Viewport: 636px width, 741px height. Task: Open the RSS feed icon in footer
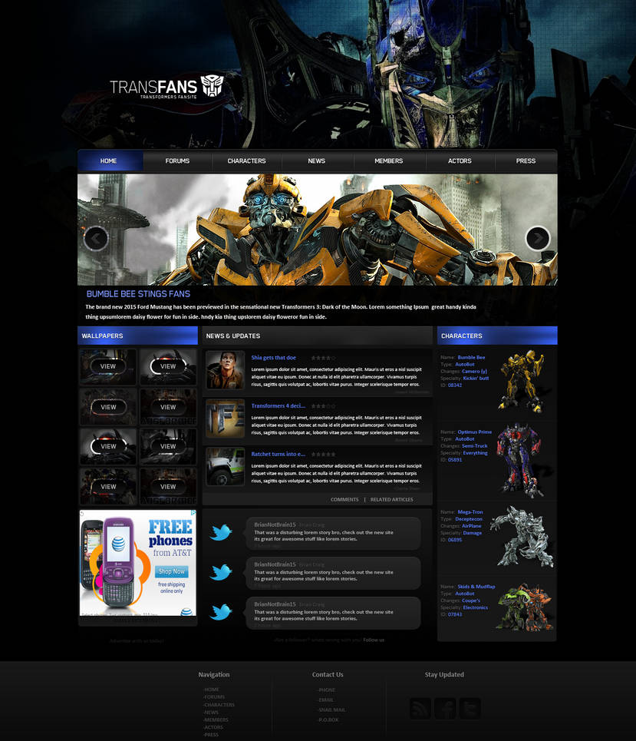tap(420, 708)
